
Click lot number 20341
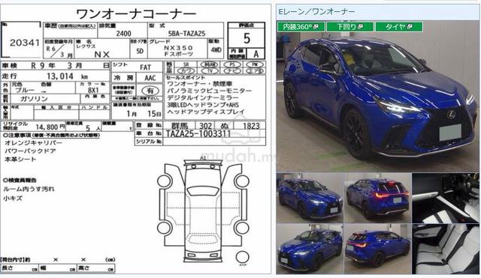pyautogui.click(x=25, y=43)
